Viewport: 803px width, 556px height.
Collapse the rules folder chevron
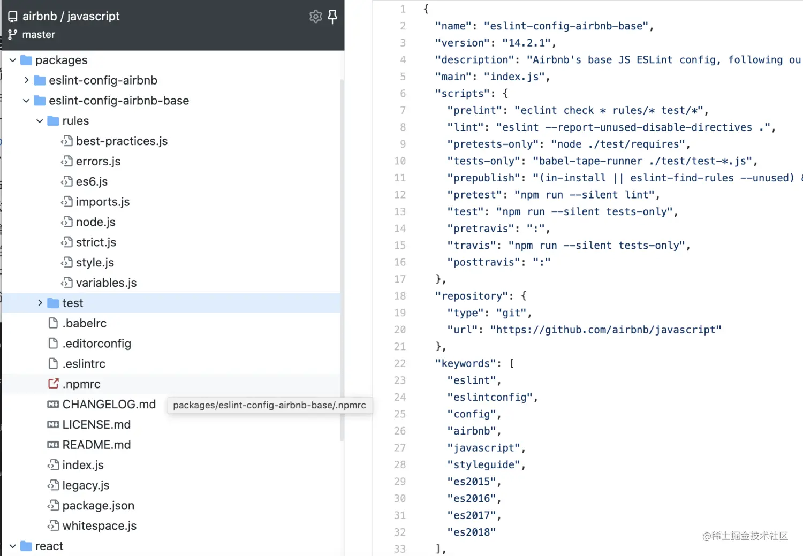(40, 121)
